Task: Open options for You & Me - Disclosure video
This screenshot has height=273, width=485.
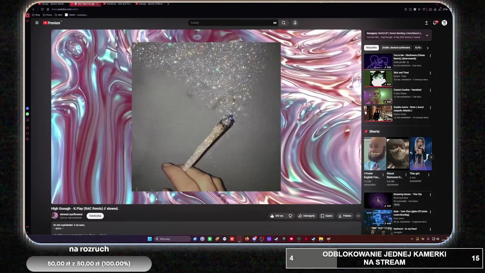Action: click(x=430, y=56)
